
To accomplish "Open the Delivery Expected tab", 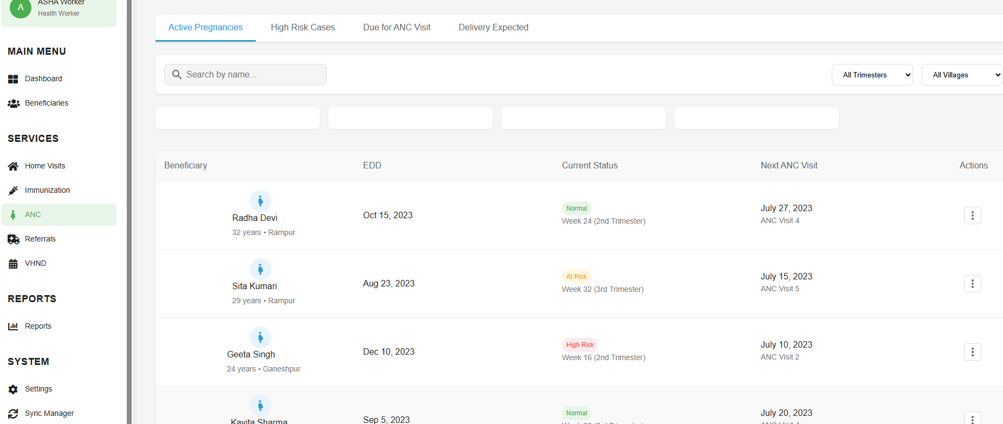I will pyautogui.click(x=493, y=28).
